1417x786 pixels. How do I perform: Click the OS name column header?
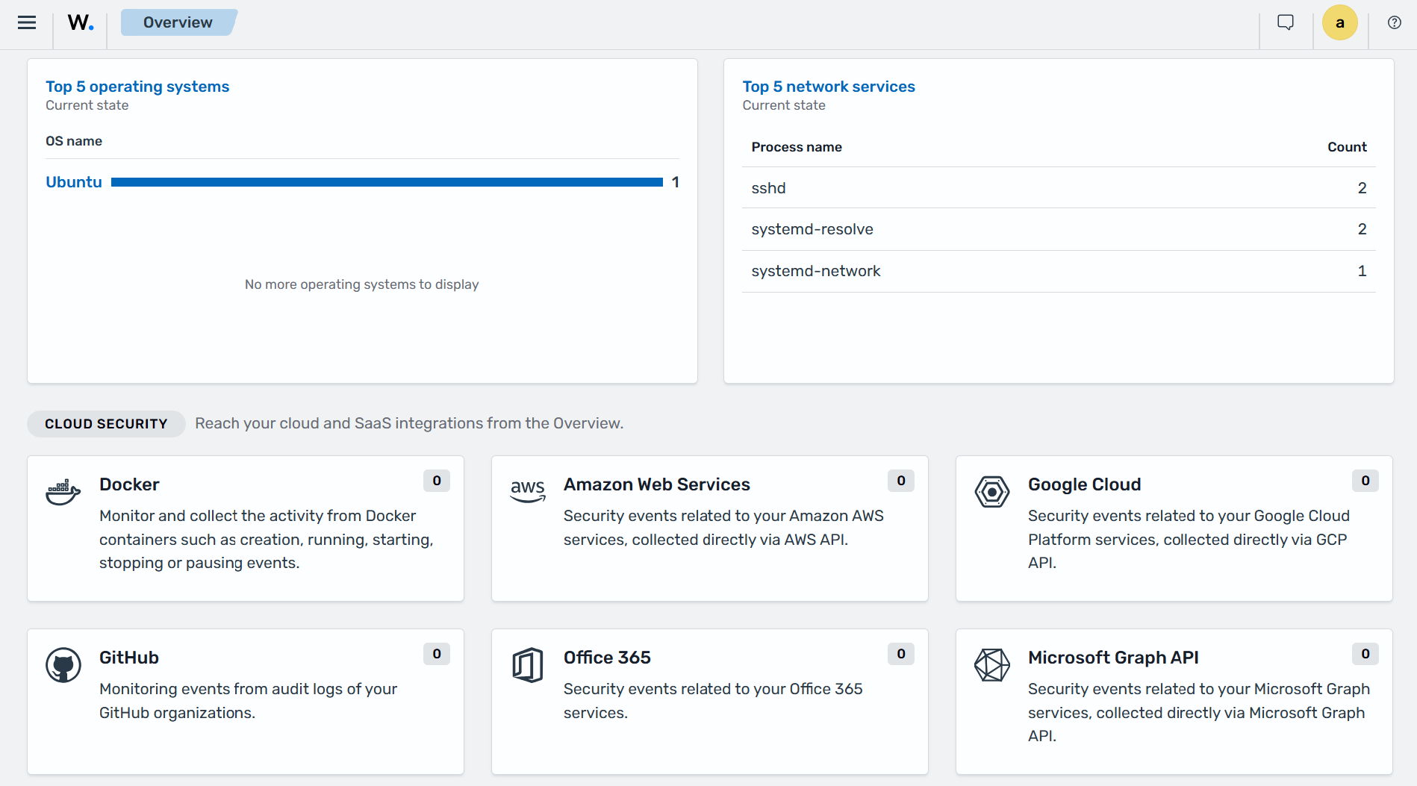[74, 141]
